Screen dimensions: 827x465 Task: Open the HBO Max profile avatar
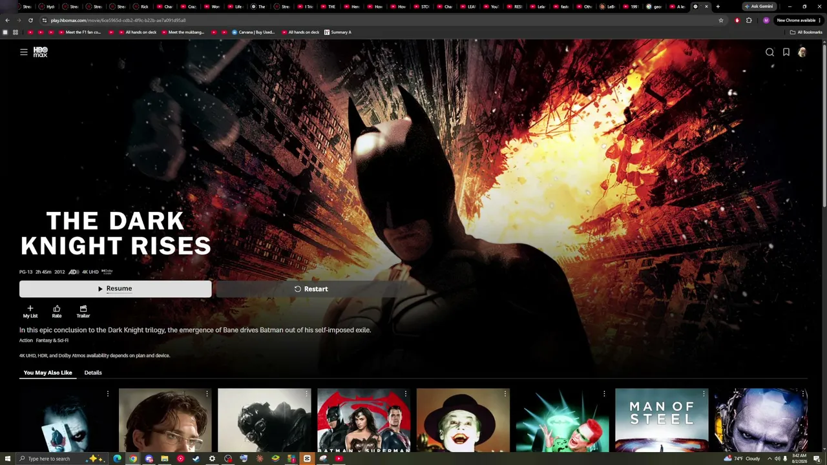pos(802,52)
